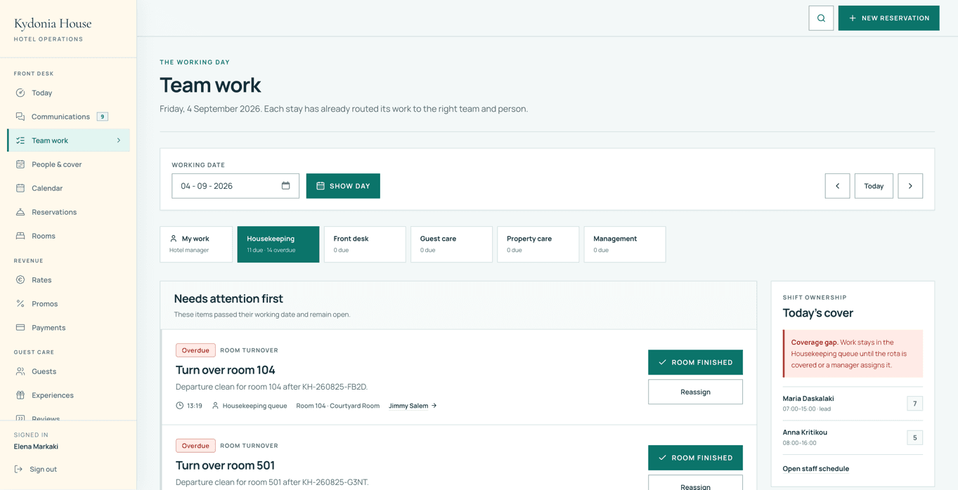This screenshot has height=490, width=958.
Task: Click Maria Daskalaki's task count 7
Action: click(x=914, y=404)
